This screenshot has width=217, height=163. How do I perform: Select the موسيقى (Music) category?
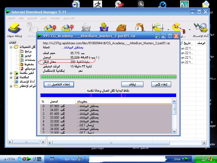(27, 69)
